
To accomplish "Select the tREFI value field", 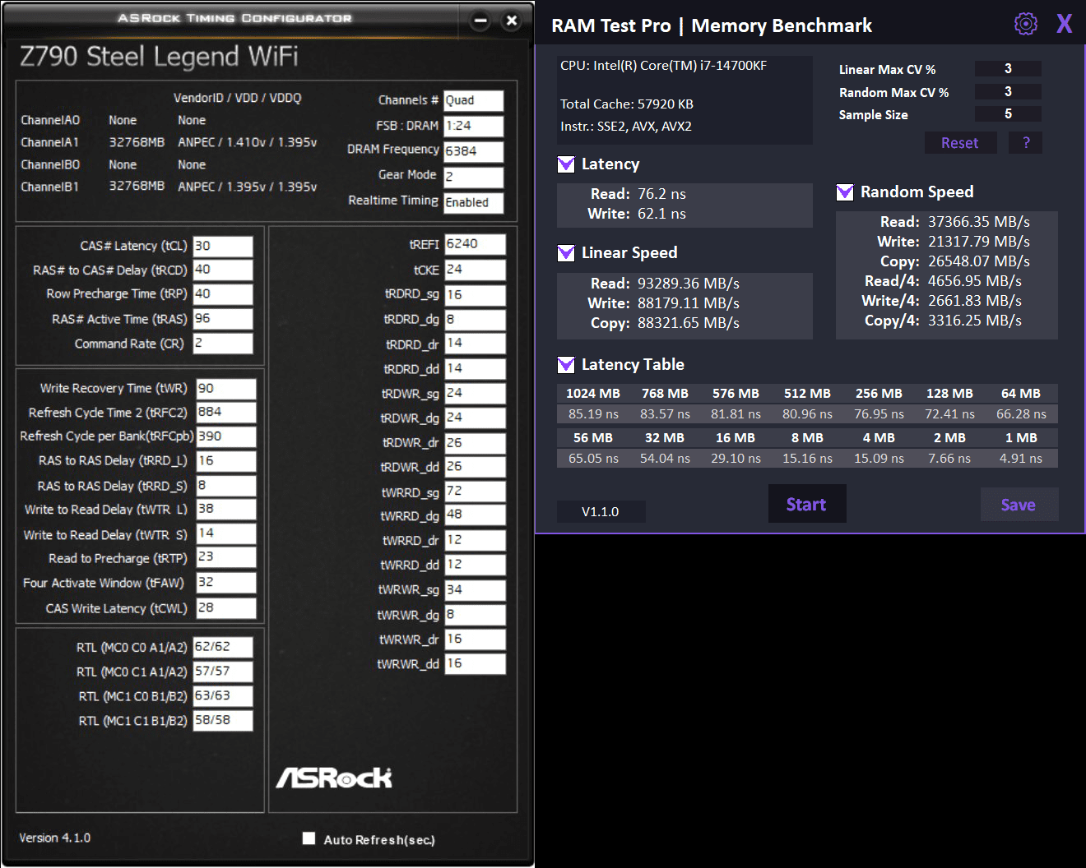I will pos(475,245).
